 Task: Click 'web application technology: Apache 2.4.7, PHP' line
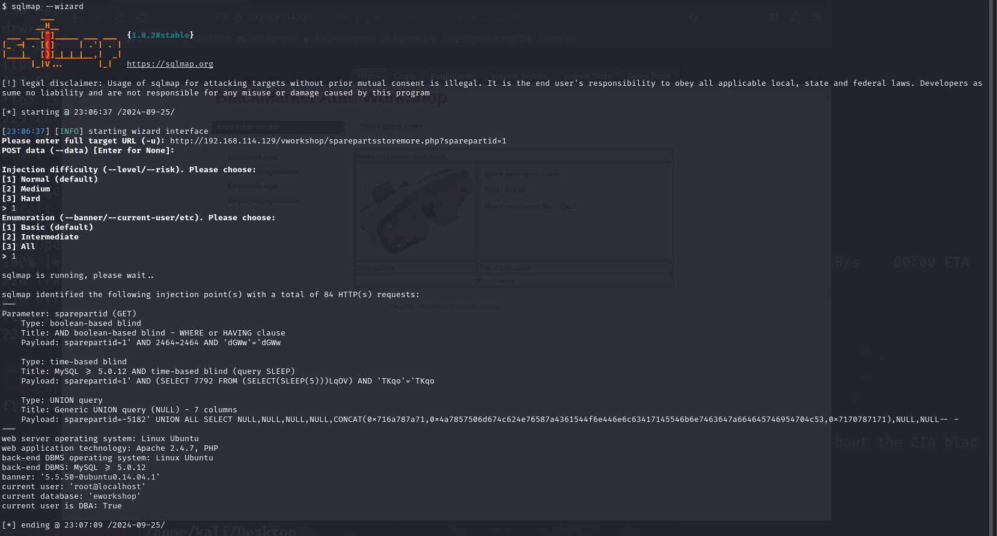110,448
